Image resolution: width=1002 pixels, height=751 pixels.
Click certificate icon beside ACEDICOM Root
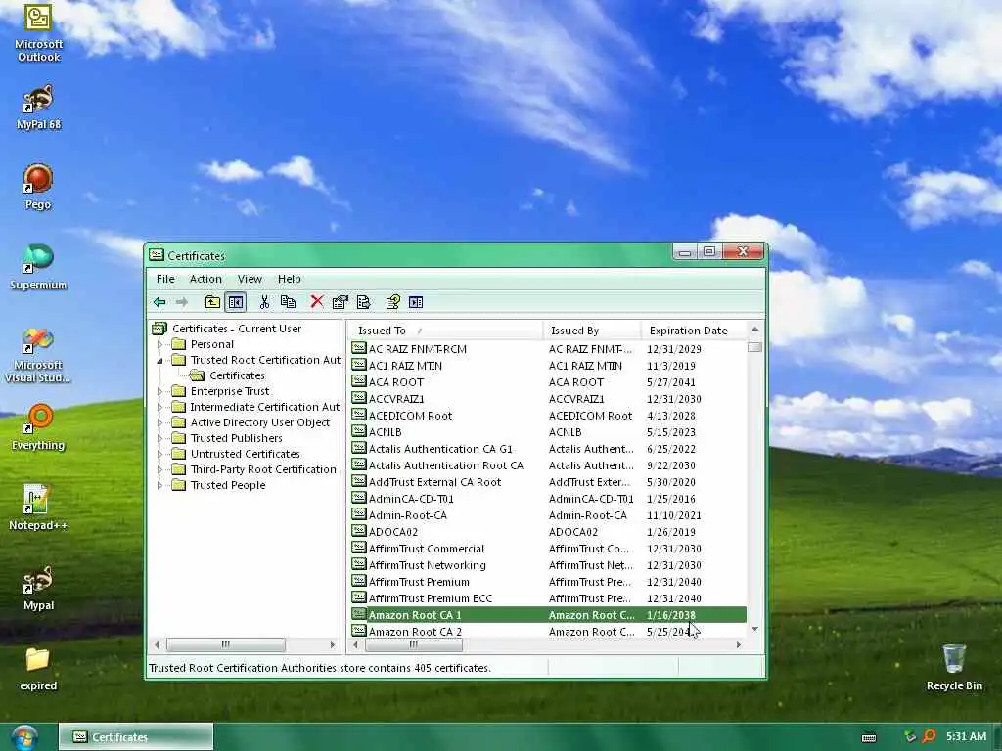(x=358, y=415)
